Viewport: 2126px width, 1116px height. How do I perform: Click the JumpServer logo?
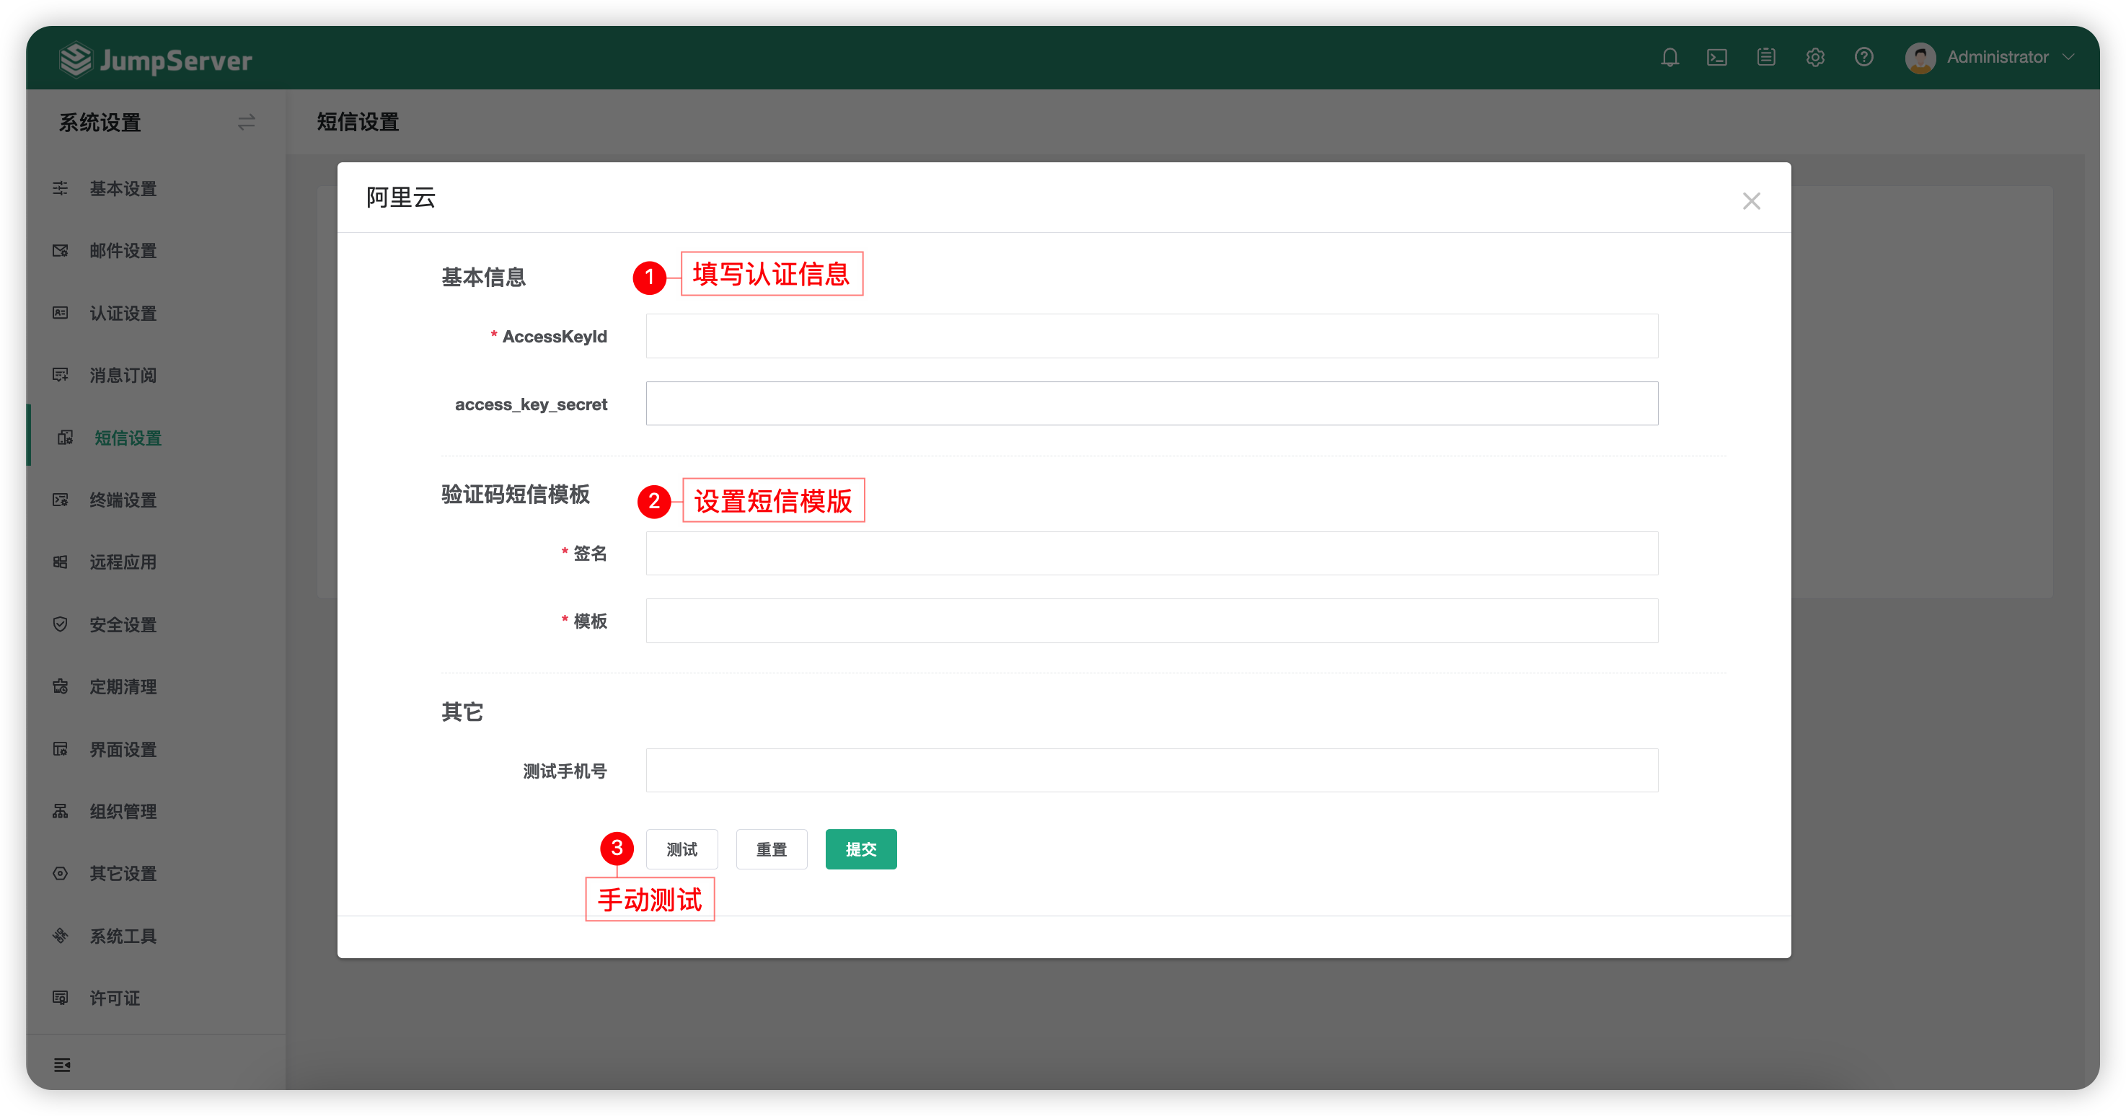[156, 59]
